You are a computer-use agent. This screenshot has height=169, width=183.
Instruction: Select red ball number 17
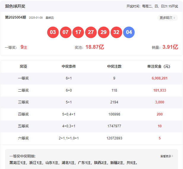78,32
